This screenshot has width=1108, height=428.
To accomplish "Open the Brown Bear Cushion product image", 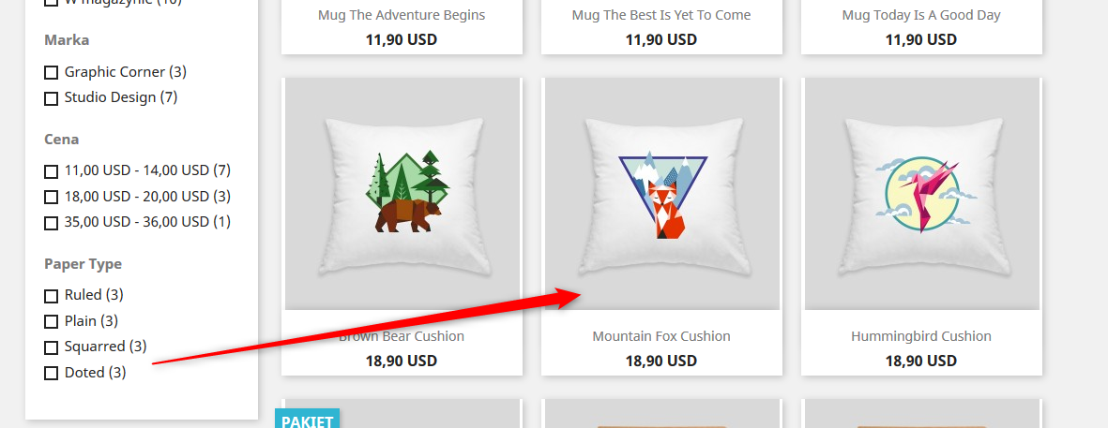I will pos(402,194).
